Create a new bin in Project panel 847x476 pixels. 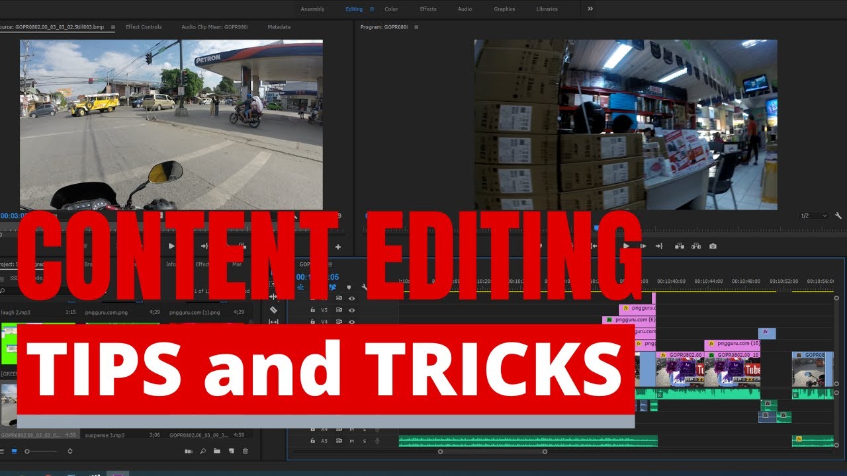point(217,451)
